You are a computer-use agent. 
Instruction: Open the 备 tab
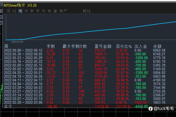tap(55, 11)
